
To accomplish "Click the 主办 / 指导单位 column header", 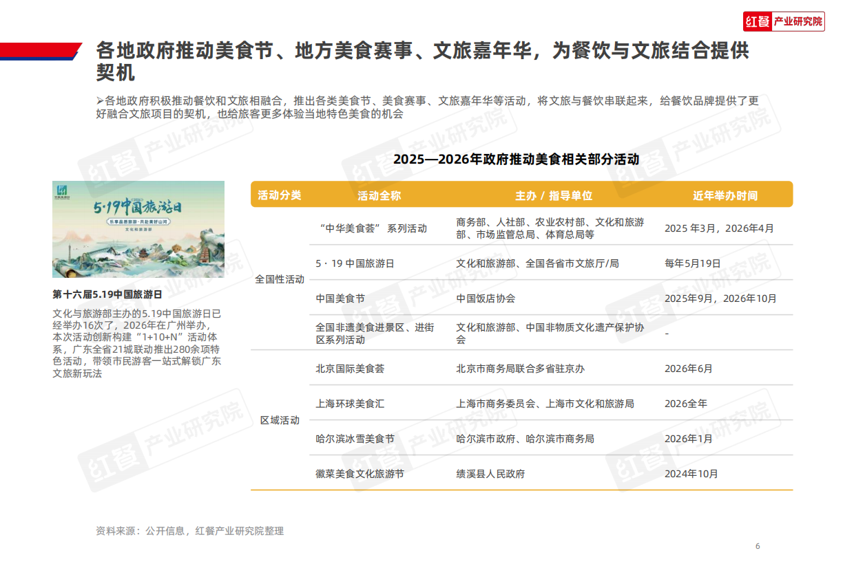I will click(554, 195).
